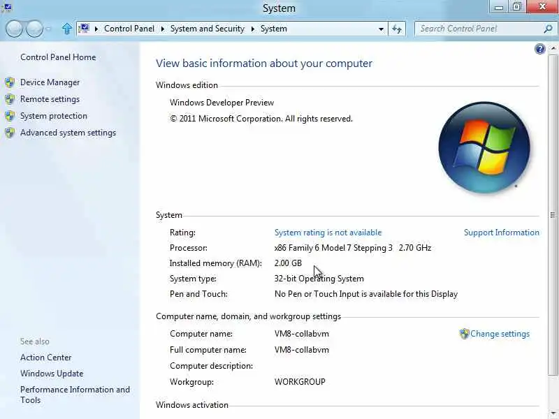Click No Pen or Touch Input text
The height and width of the screenshot is (419, 559).
tap(366, 294)
